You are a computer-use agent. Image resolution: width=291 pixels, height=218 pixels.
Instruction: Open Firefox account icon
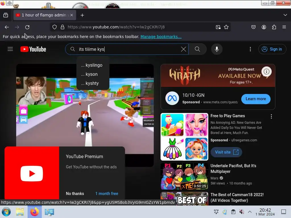264,27
